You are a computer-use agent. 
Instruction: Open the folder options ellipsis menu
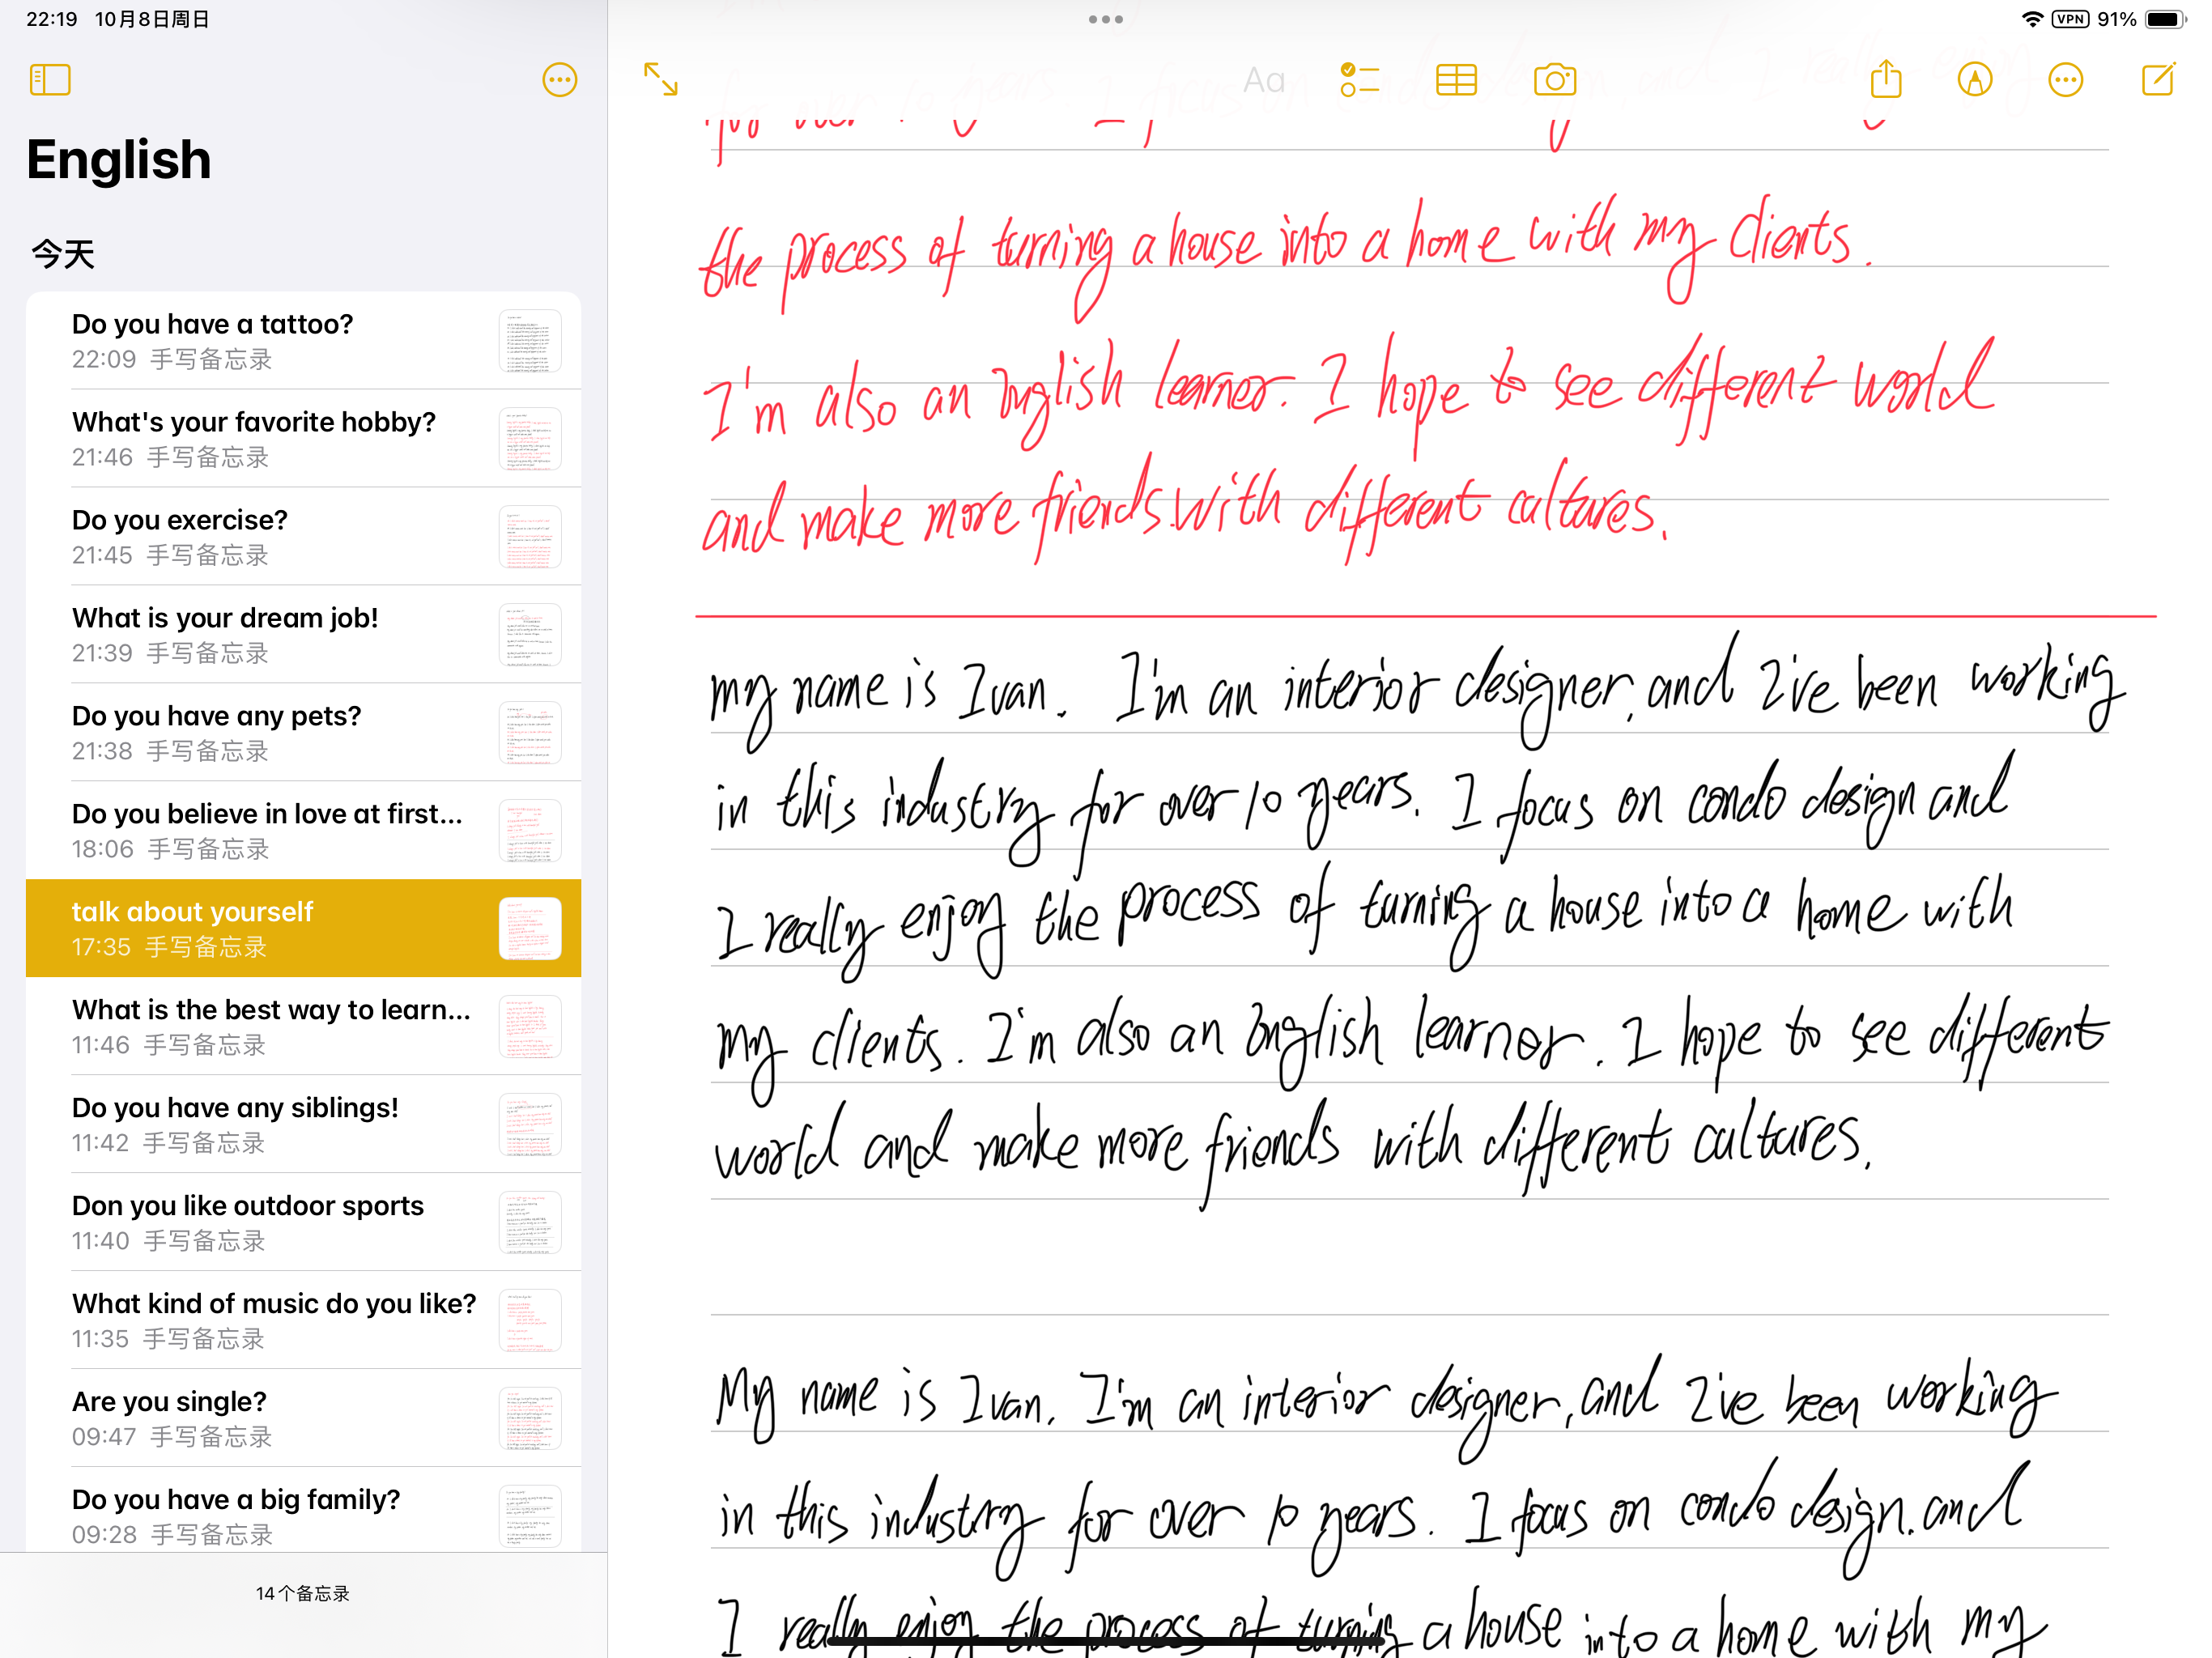click(x=559, y=80)
